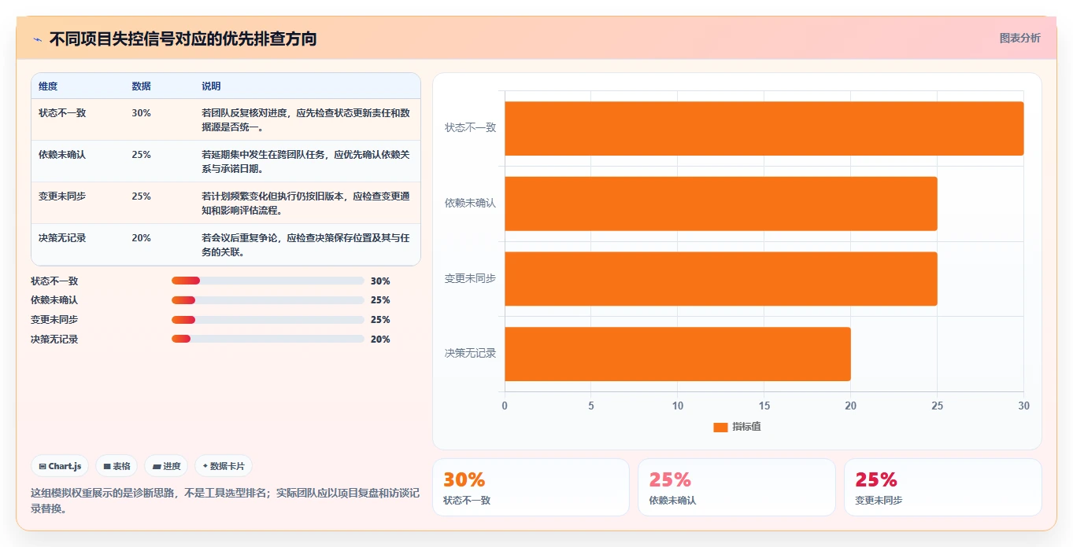Click the 图表分析 label in header

click(1019, 39)
